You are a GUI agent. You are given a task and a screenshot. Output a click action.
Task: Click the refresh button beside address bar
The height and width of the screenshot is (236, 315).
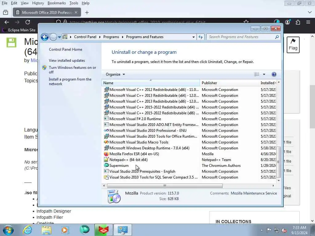pos(201,37)
